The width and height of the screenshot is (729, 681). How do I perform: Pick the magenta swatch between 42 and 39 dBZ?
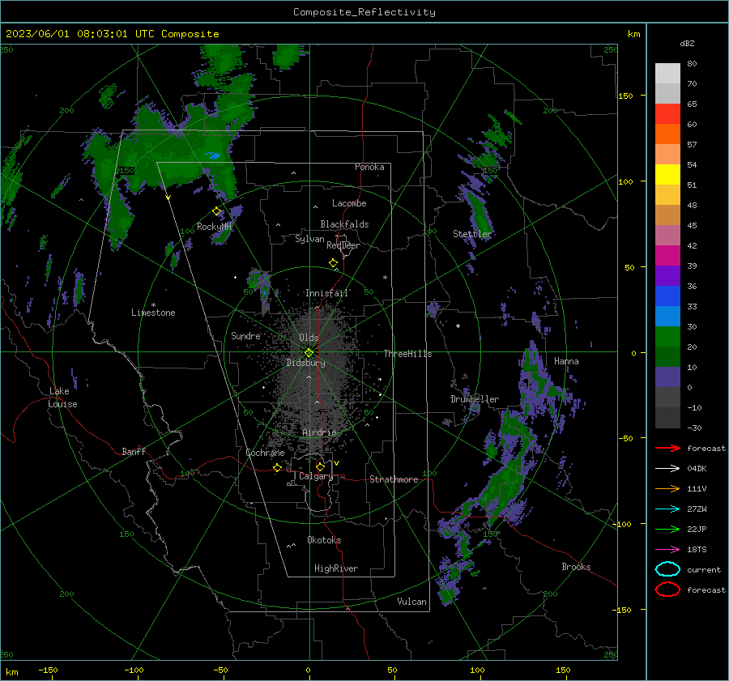[667, 256]
